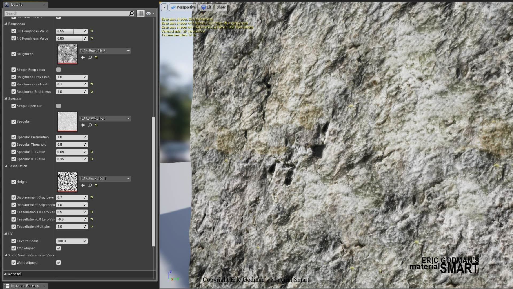Viewport: 513px width, 289px height.
Task: Reset Specular 0.0 Value to default
Action: click(x=92, y=159)
